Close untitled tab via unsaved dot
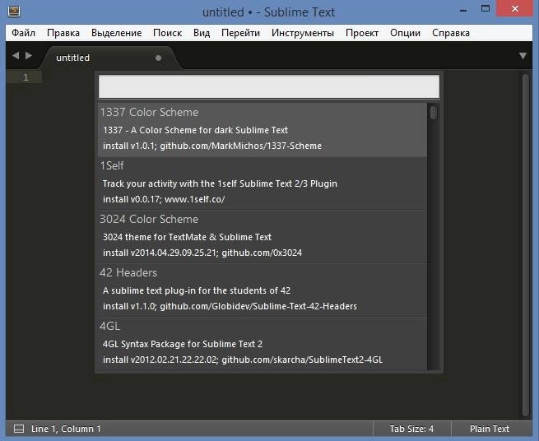The width and height of the screenshot is (539, 441). [159, 58]
